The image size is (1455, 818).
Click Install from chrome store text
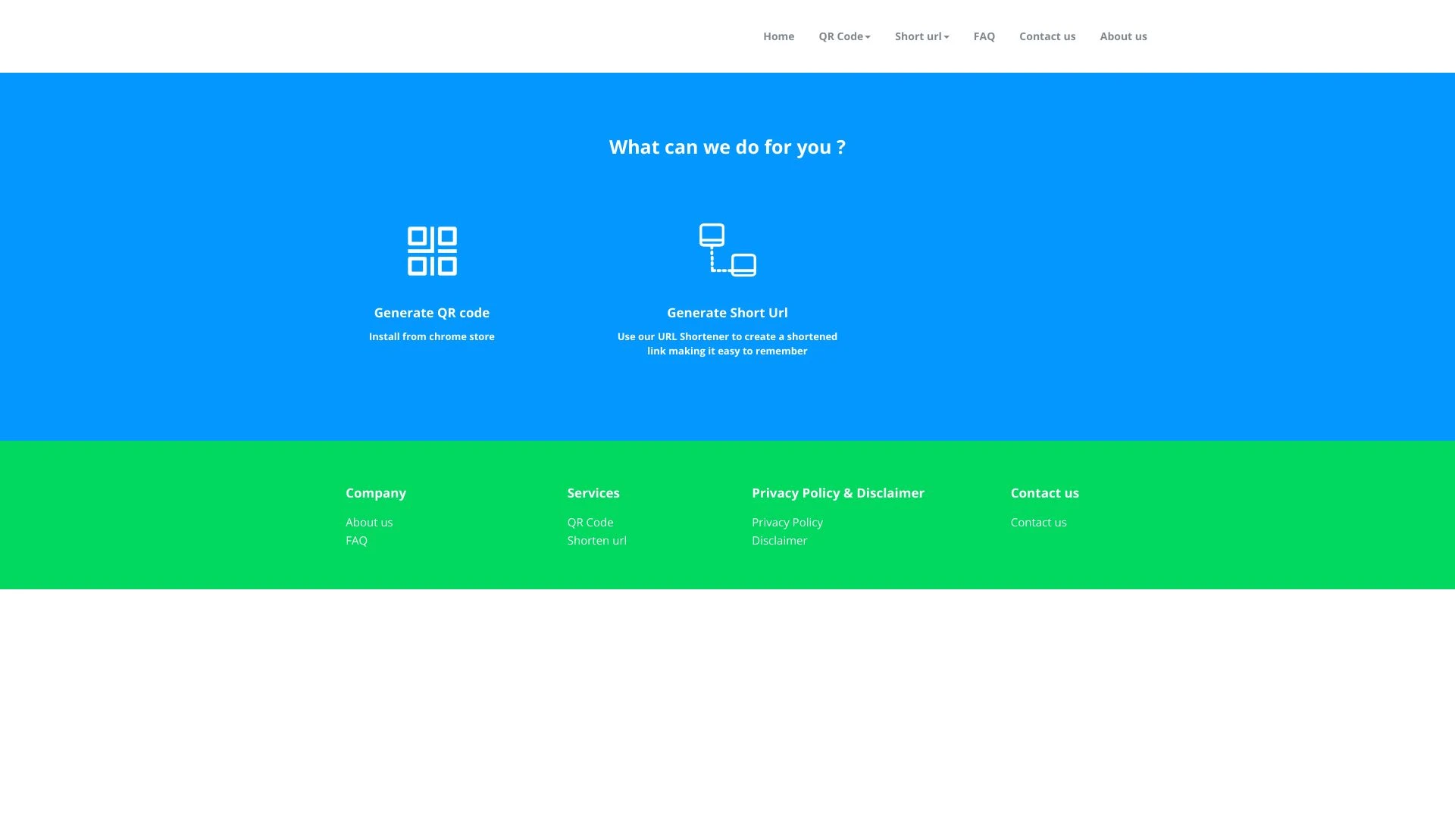(431, 336)
